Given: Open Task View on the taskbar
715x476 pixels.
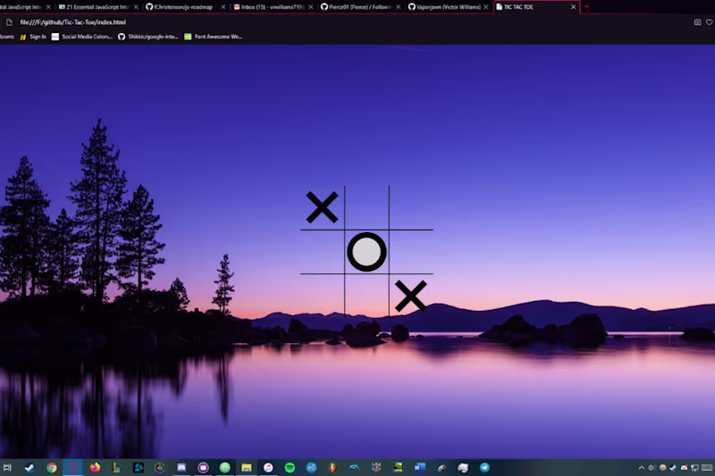Looking at the screenshot, I should [x=7, y=467].
